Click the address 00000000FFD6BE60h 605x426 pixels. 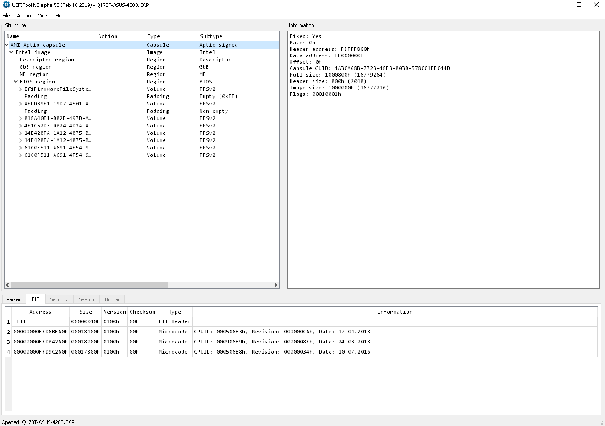tap(40, 332)
